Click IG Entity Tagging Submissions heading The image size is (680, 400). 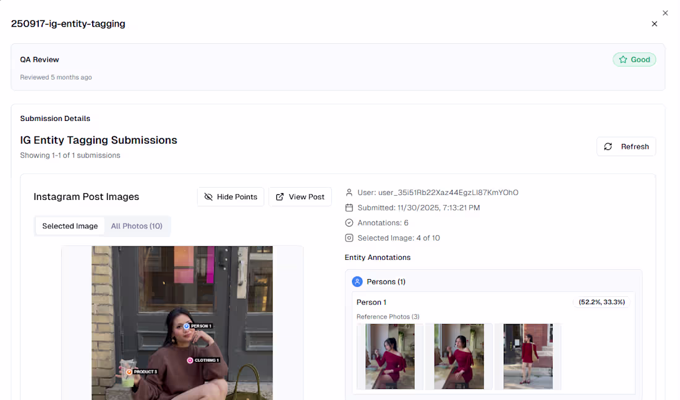[98, 140]
